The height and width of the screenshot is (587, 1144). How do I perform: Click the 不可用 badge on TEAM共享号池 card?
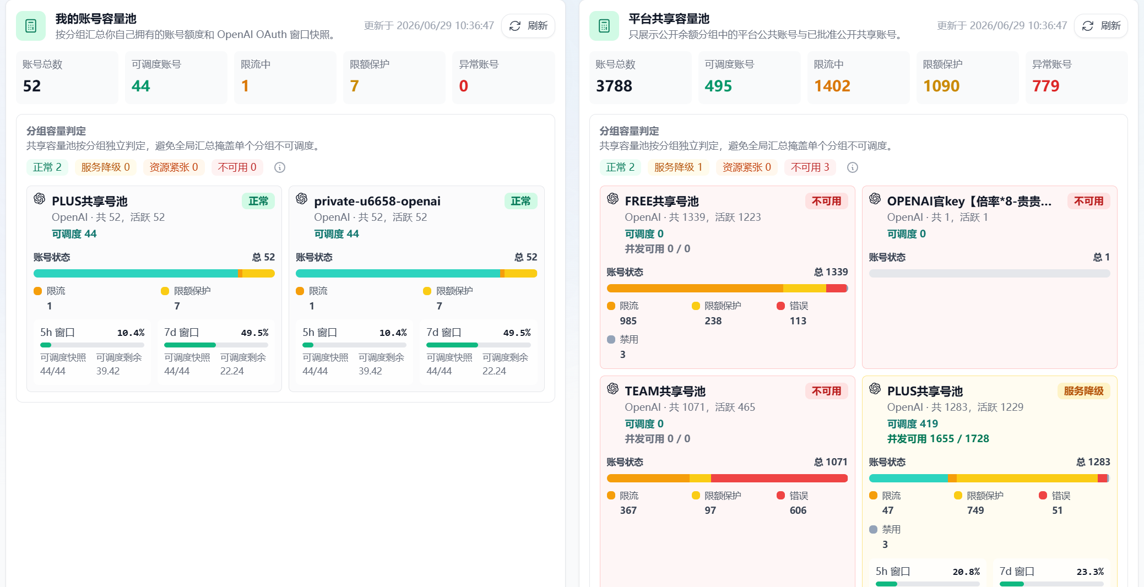826,392
